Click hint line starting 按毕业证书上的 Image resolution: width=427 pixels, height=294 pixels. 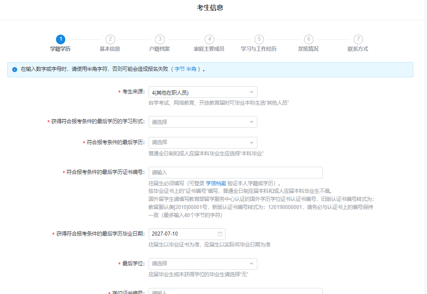[240, 191]
